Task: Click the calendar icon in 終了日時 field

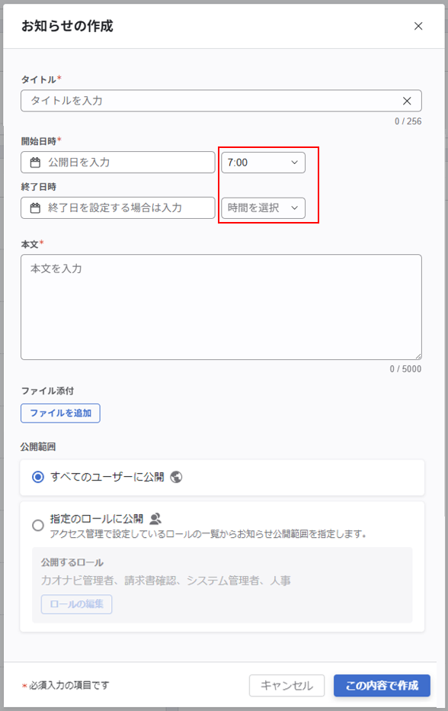Action: click(34, 208)
